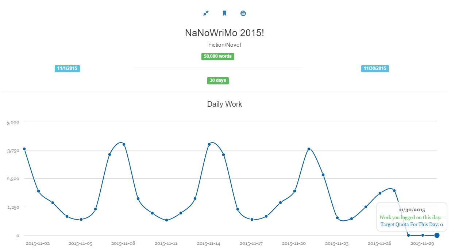Viewport: 451px width, 251px height.
Task: Select the November 21 peak data point
Action: pos(309,149)
